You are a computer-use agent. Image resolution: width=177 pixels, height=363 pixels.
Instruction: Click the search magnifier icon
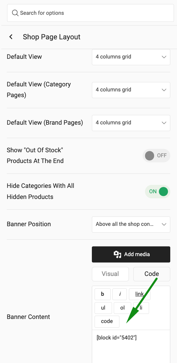click(15, 13)
